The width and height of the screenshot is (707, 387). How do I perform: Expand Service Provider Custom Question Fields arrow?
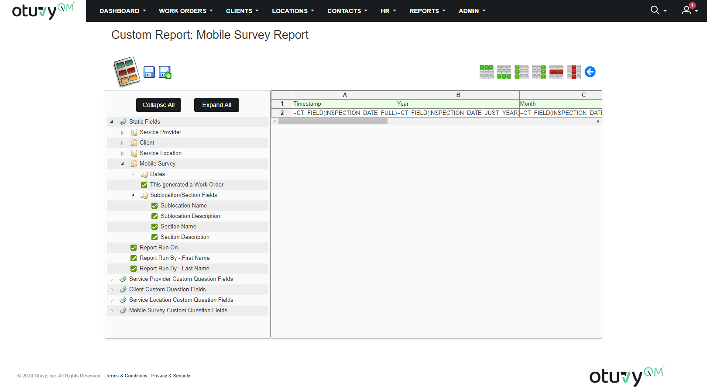(x=112, y=279)
